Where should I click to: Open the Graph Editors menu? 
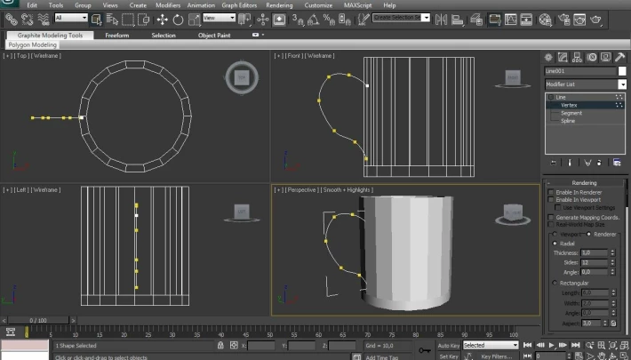[239, 5]
